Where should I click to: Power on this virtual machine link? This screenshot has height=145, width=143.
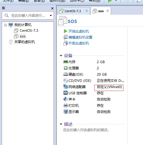pos(79,31)
